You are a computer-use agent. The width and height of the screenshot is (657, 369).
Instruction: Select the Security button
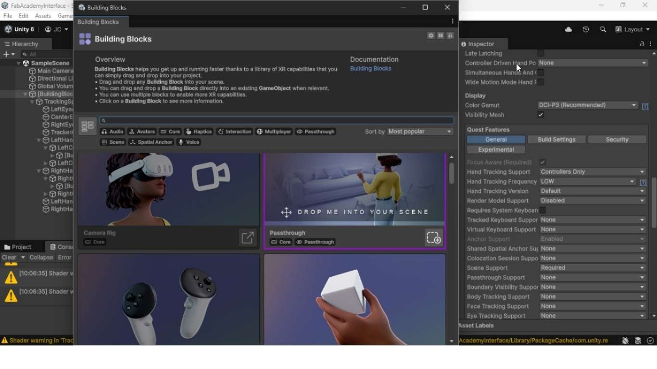click(617, 140)
